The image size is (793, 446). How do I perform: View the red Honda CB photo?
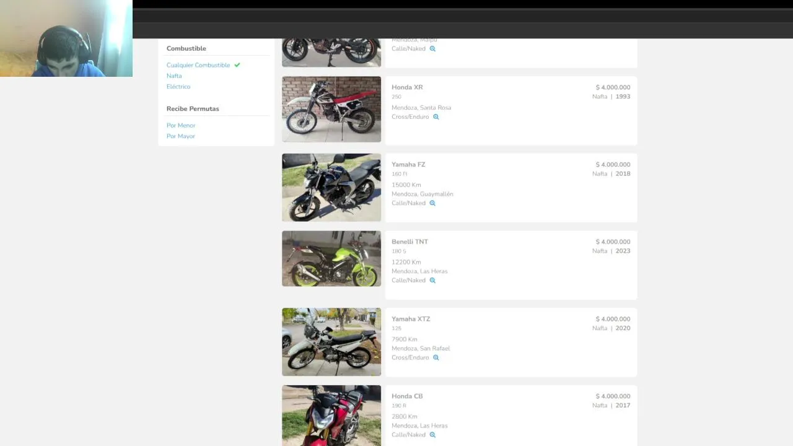click(x=331, y=416)
